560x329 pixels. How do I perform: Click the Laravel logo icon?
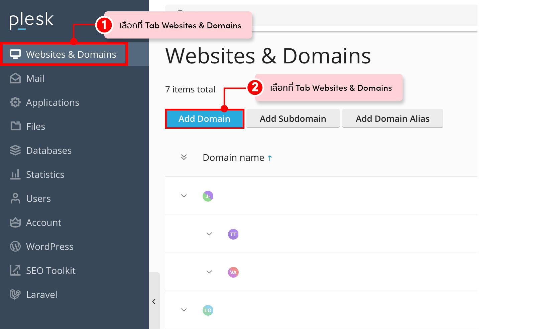coord(15,294)
